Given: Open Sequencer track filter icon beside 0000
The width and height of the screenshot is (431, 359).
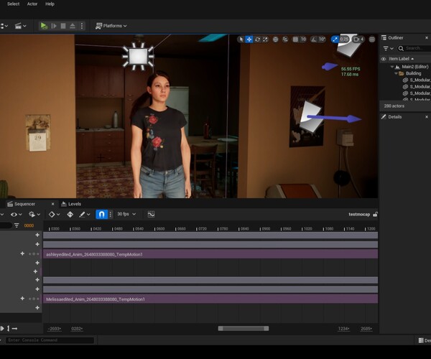Looking at the screenshot, I should click(17, 225).
